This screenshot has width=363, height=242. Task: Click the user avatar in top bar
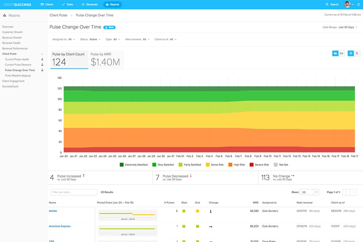tap(347, 4)
